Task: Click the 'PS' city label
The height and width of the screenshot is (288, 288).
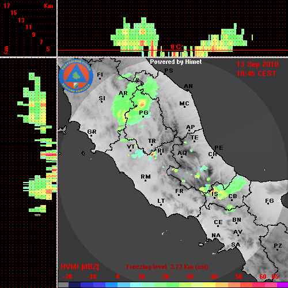Action: [x=169, y=71]
